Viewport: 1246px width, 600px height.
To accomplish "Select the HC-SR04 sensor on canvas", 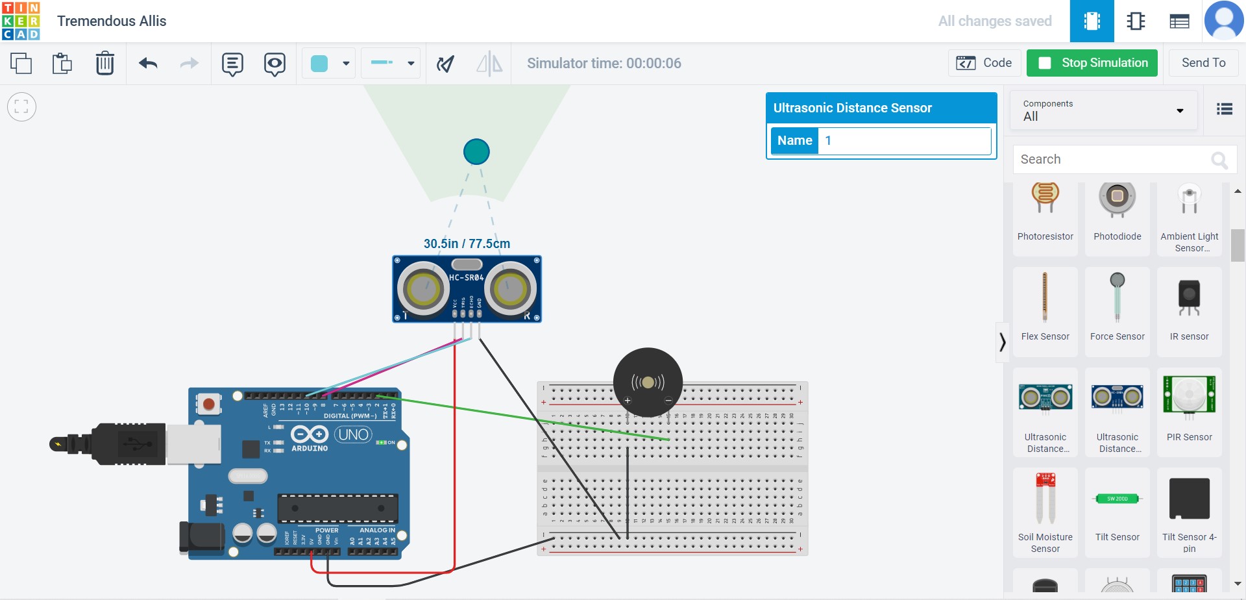I will 467,289.
